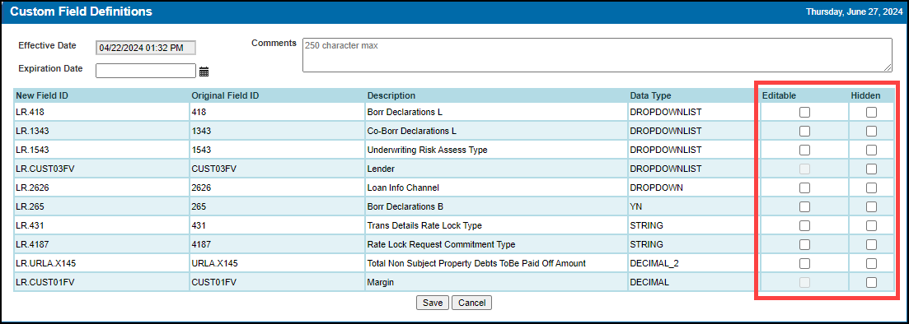Click the Effective Date field
The image size is (909, 324).
click(146, 48)
